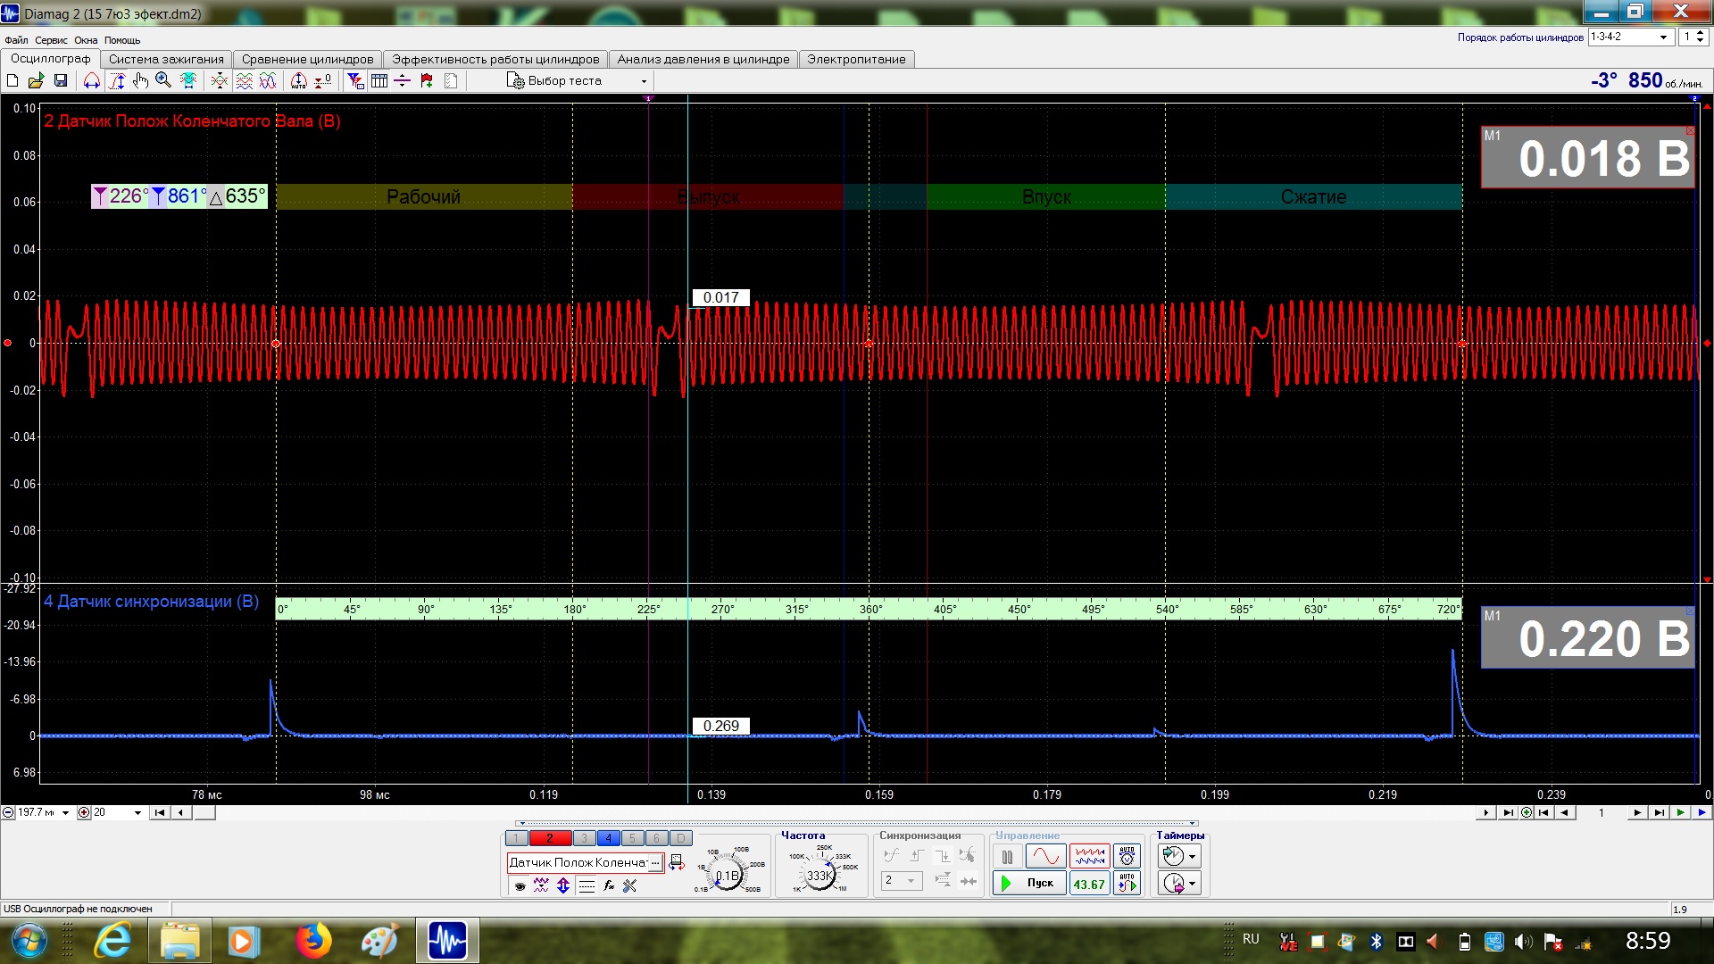Click the blue vertical invert arrows icon
Screen dimensions: 1714x964
click(x=563, y=885)
